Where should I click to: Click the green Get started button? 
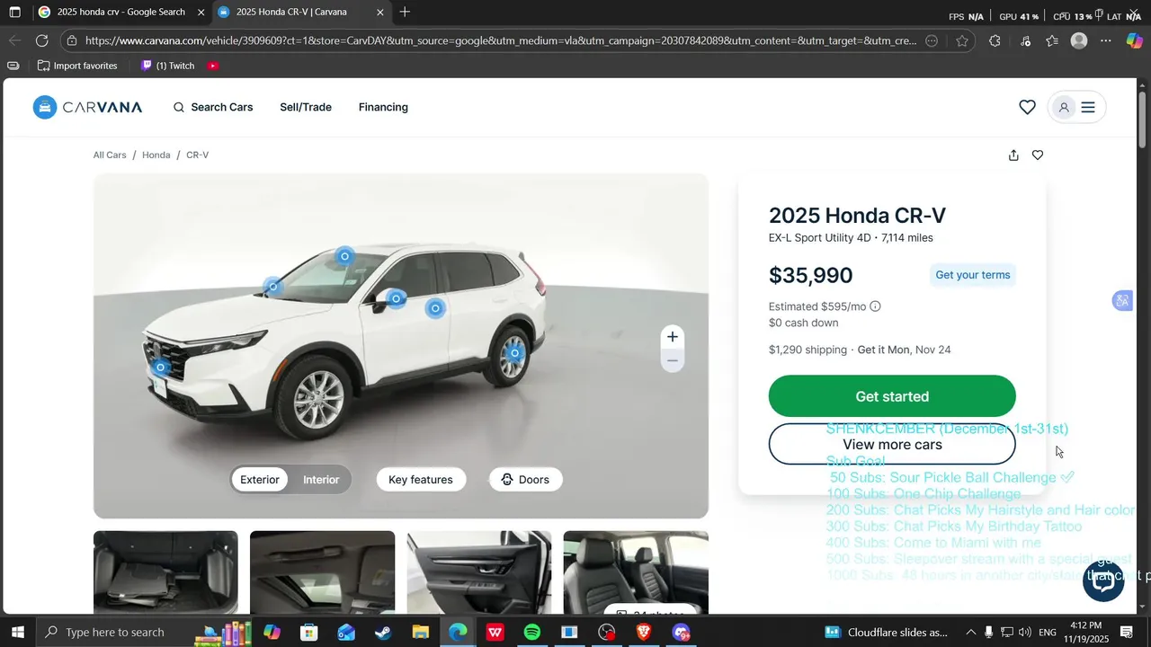[892, 396]
